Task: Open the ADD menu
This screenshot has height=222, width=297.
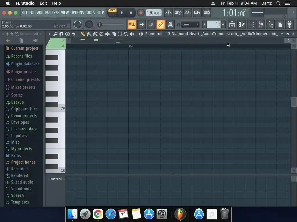Action: [x=40, y=13]
